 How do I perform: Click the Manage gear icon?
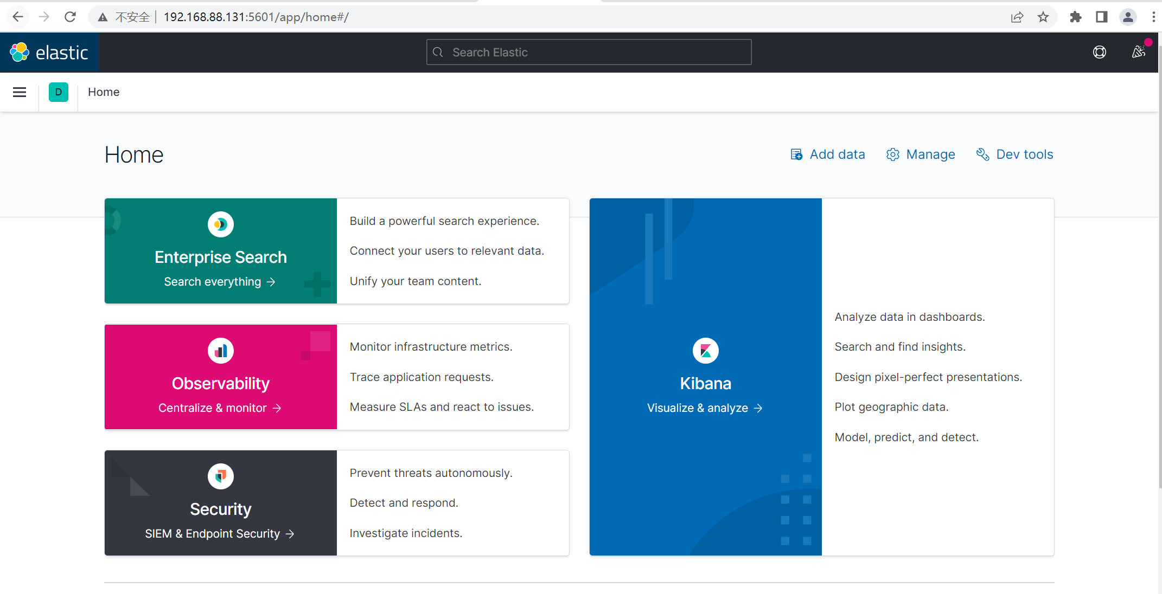893,154
